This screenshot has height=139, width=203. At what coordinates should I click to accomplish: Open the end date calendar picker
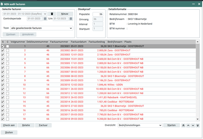71,19
